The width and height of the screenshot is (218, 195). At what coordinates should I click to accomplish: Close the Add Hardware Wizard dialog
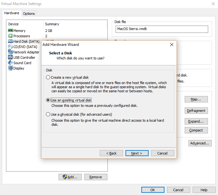(x=172, y=45)
